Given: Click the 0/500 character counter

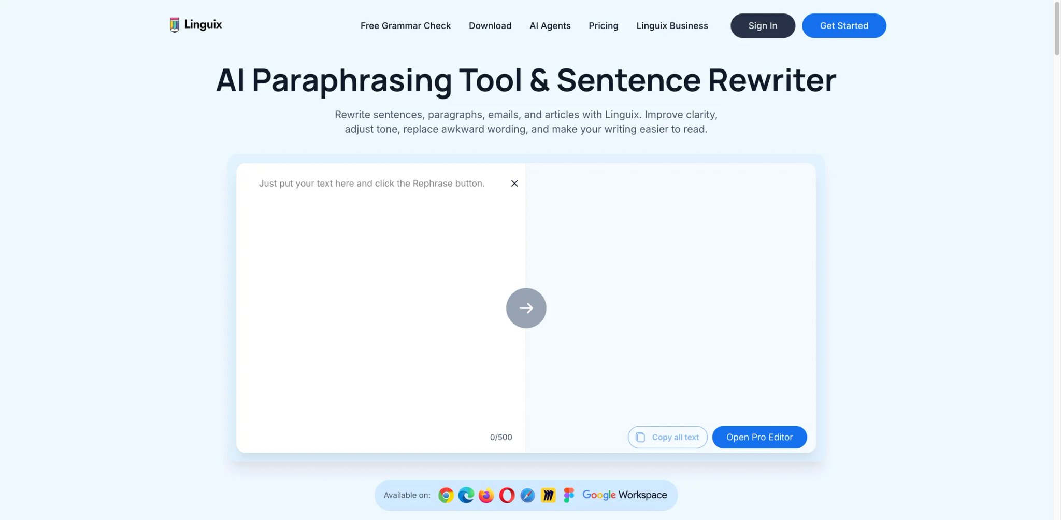Looking at the screenshot, I should pyautogui.click(x=501, y=437).
